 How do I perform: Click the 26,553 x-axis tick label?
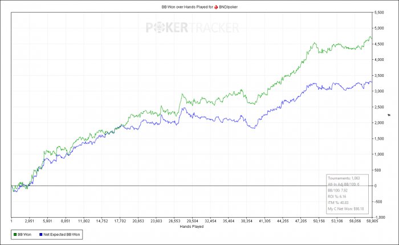click(x=174, y=221)
